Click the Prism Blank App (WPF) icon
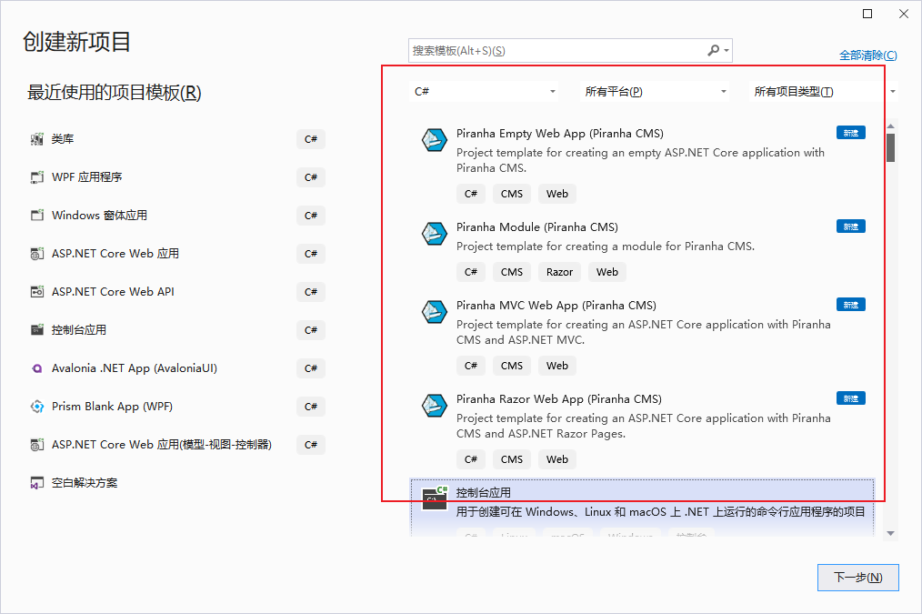The image size is (922, 614). (x=37, y=407)
